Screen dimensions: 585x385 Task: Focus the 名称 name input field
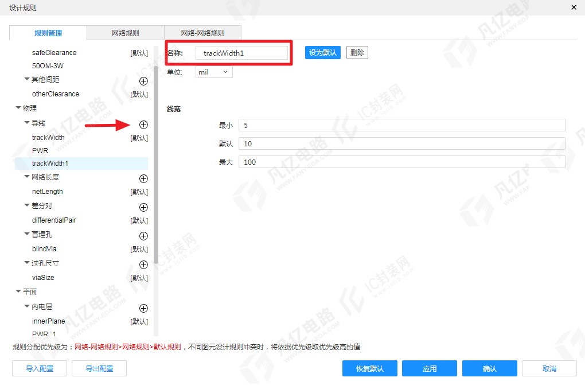[x=242, y=53]
